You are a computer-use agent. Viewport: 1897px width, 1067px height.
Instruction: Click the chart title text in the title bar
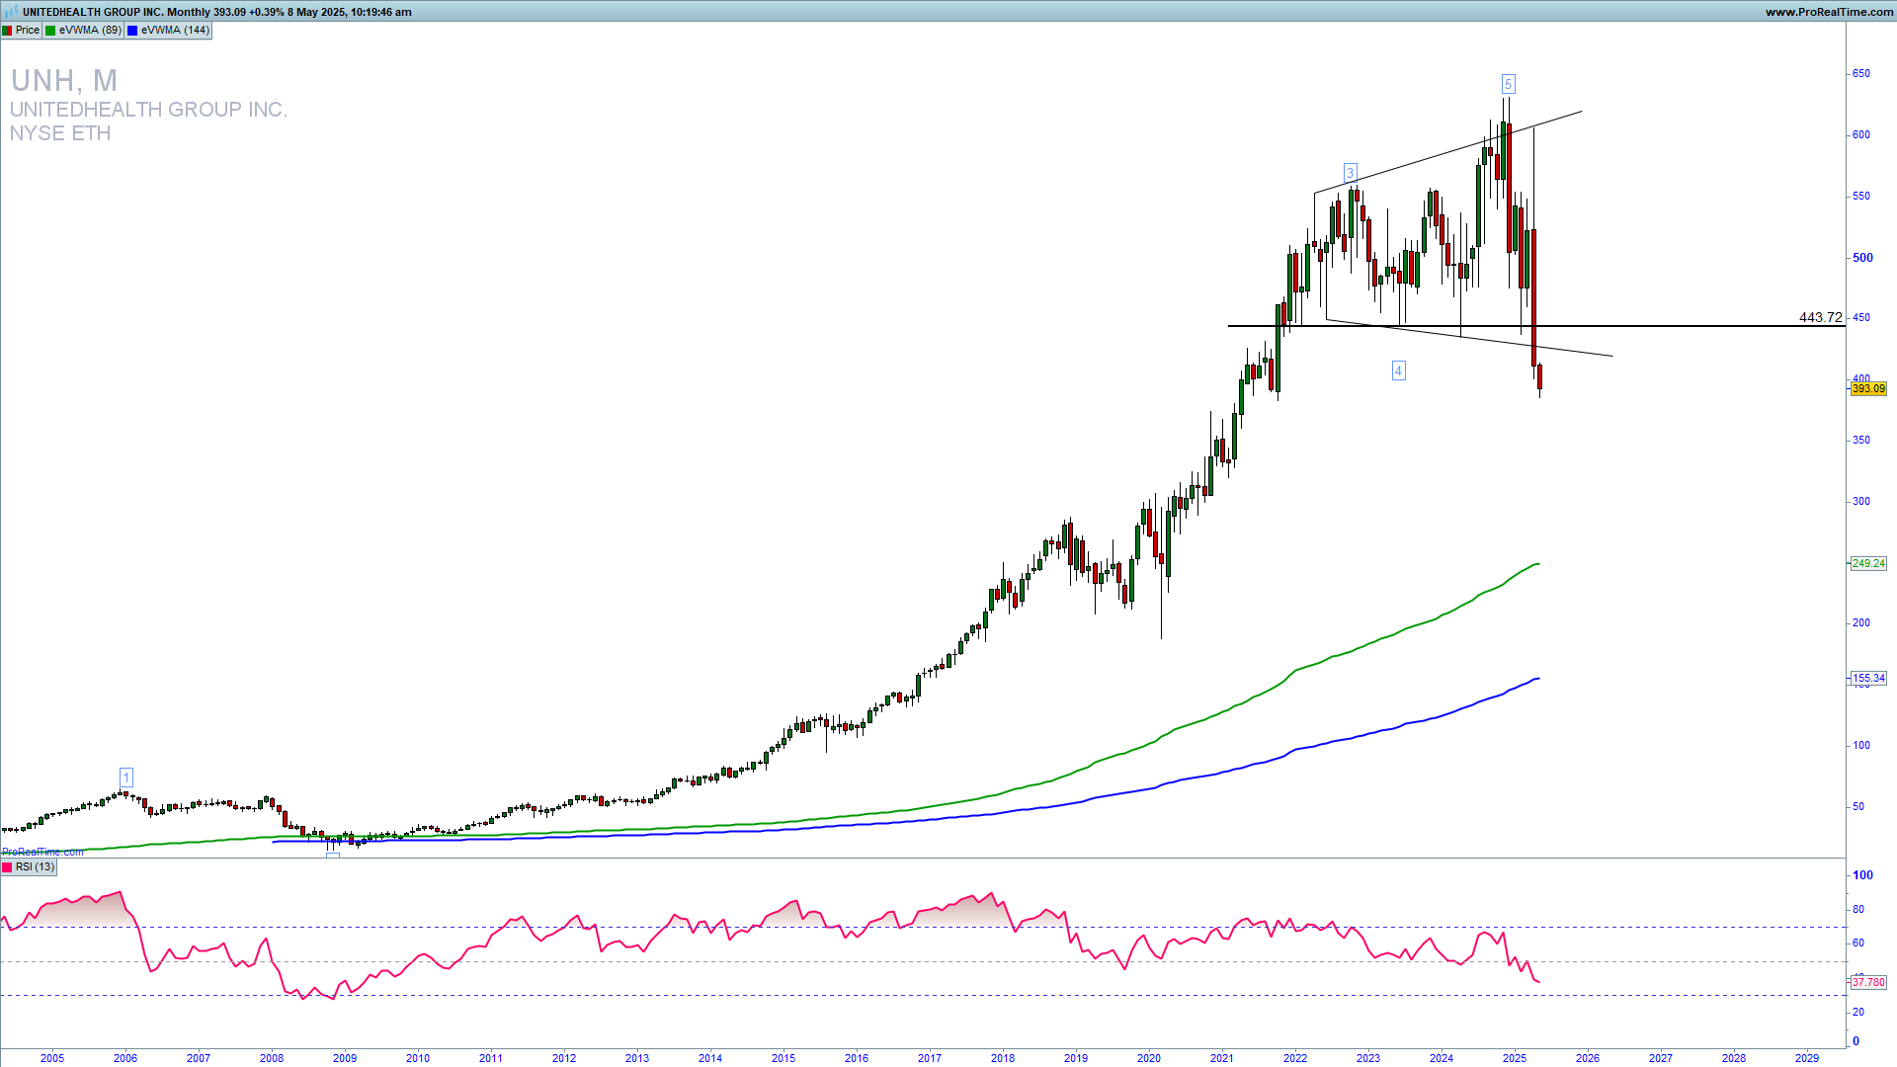pyautogui.click(x=217, y=12)
